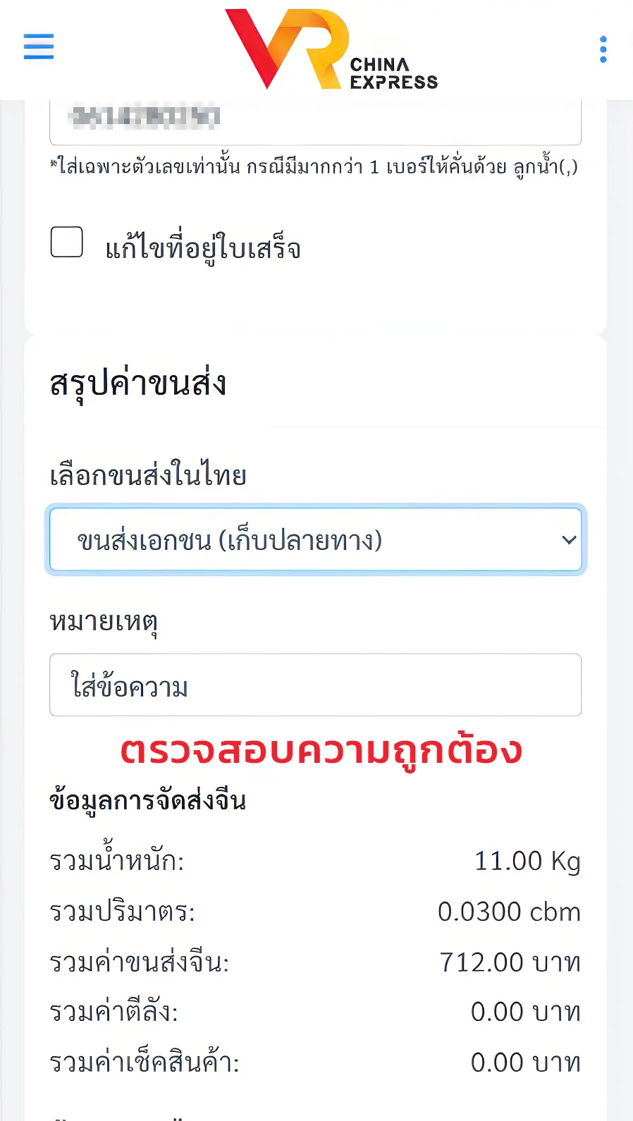Click the blurred phone number input field

[315, 118]
